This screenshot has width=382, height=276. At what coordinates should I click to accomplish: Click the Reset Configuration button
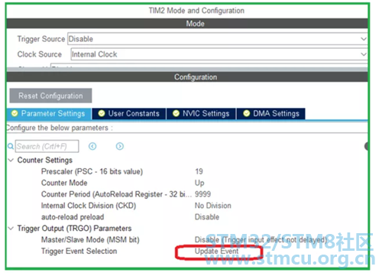[50, 96]
